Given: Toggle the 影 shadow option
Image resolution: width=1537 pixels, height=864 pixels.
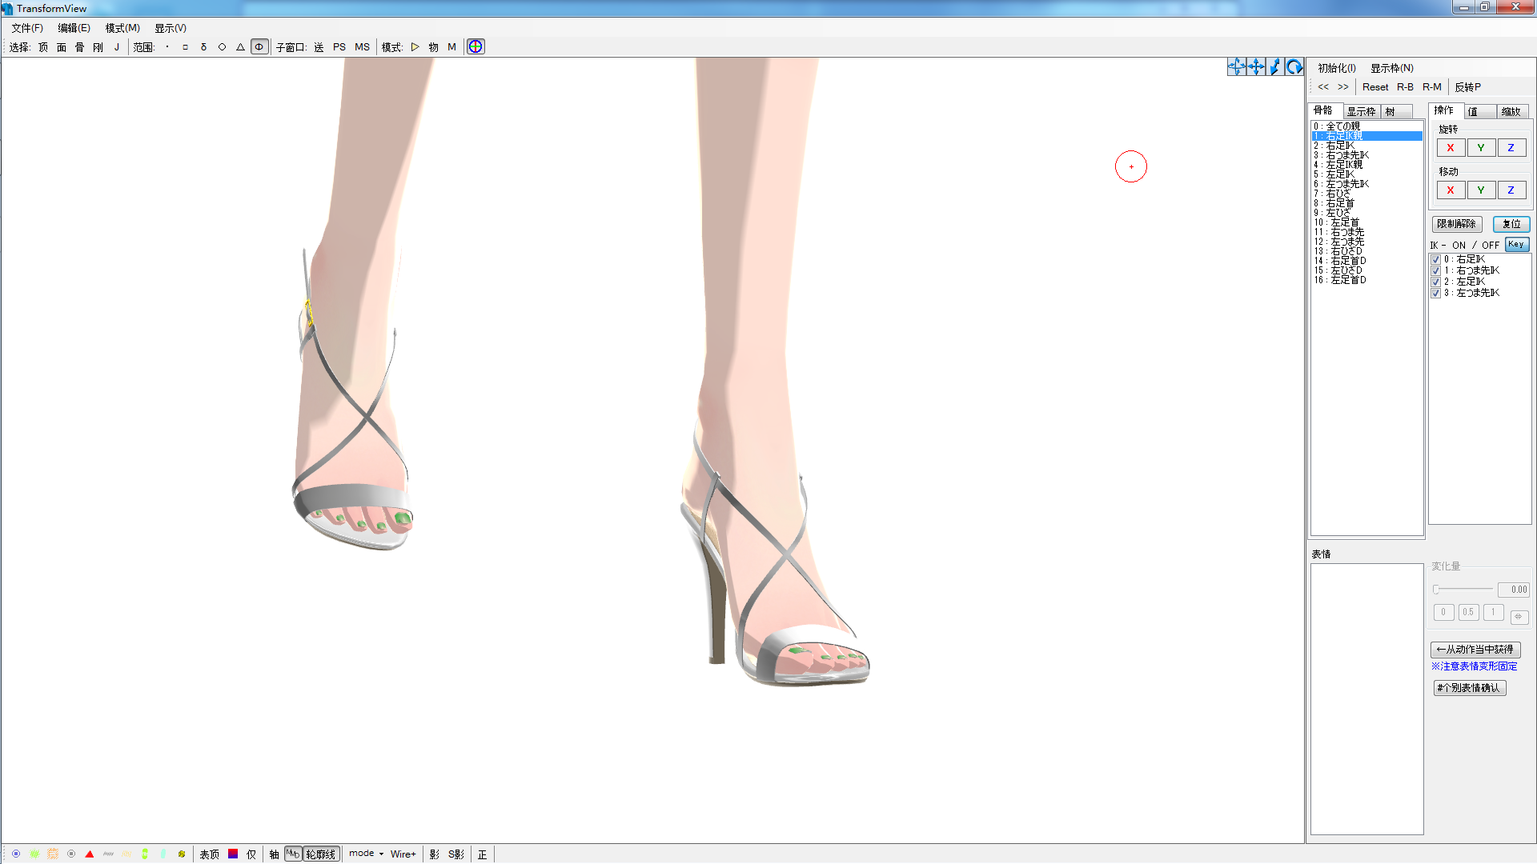Looking at the screenshot, I should [435, 854].
